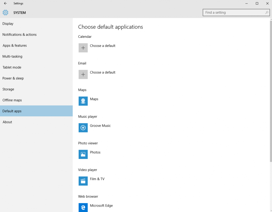Click the Photo viewer section label

[x=88, y=143]
